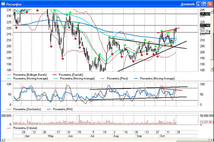Select the red trend line in the oscillator panel
The height and width of the screenshot is (142, 214).
coord(173,89)
